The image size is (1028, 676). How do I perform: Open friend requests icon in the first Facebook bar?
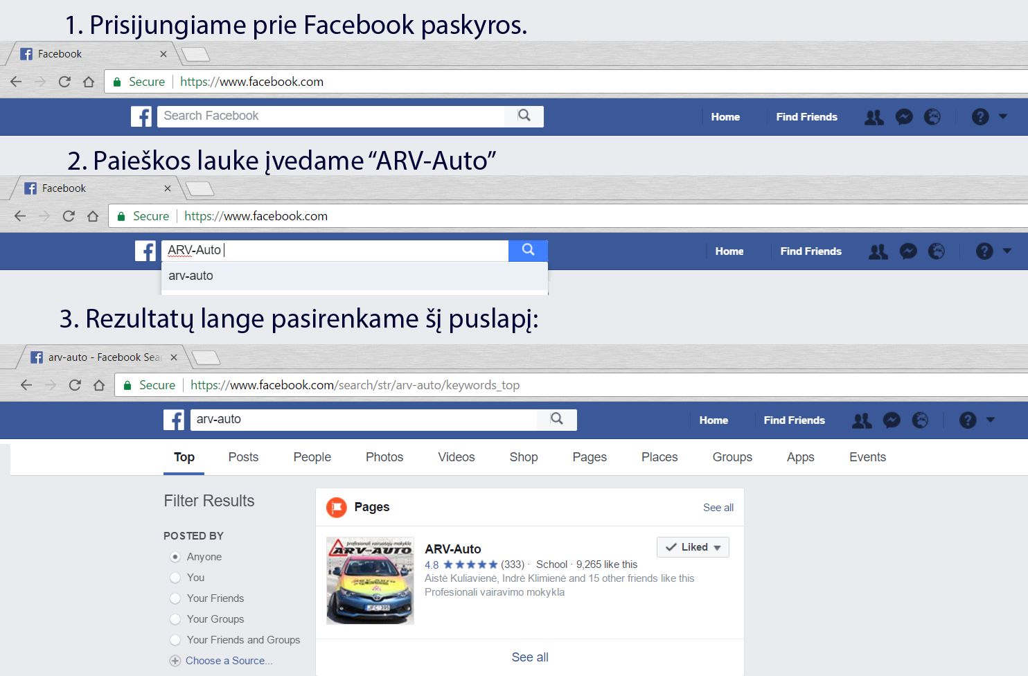pos(874,117)
